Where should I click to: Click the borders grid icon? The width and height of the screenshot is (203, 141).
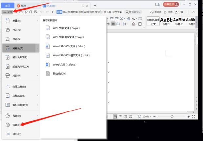(141, 24)
